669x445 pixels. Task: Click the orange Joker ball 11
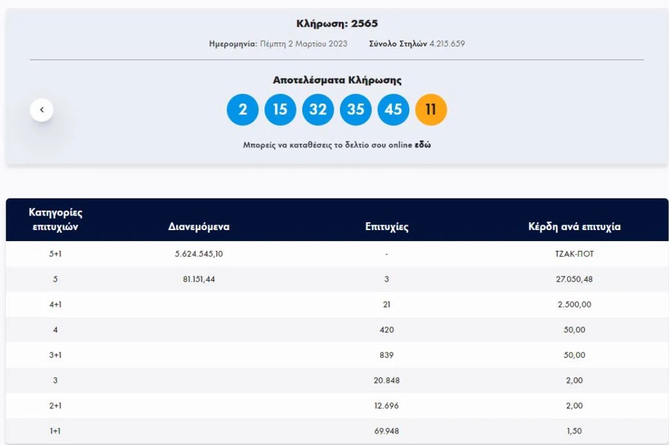[x=431, y=110]
